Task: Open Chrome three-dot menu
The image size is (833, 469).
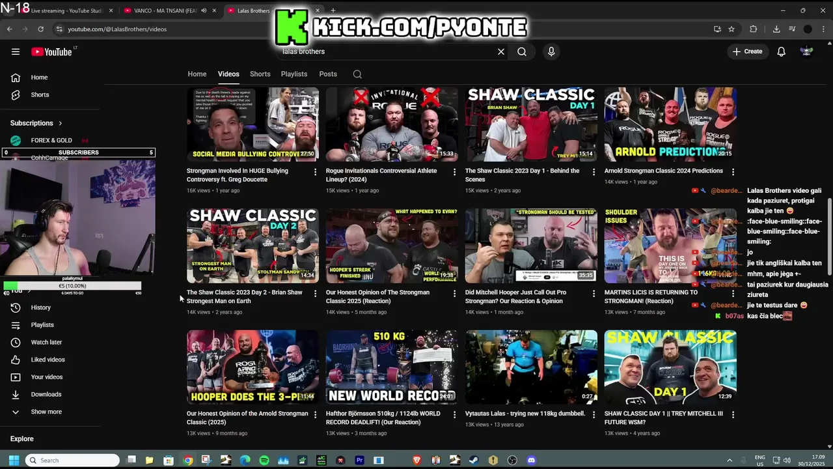Action: (x=823, y=29)
